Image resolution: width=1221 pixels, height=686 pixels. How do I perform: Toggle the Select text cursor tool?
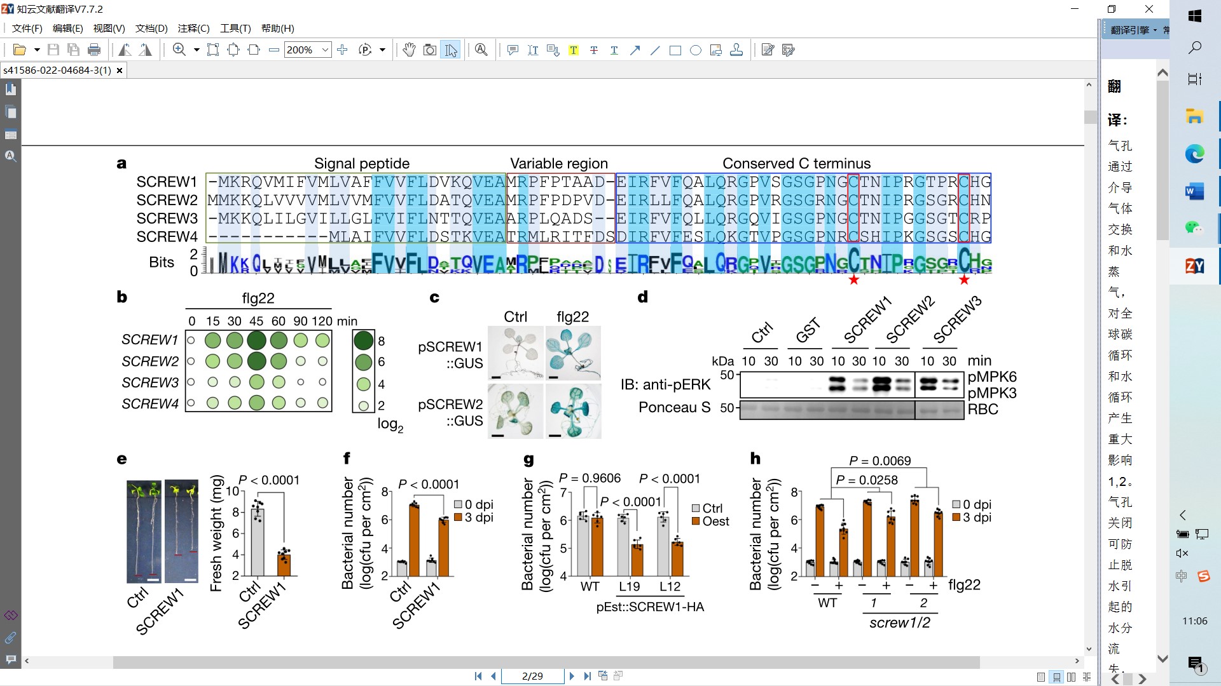451,50
